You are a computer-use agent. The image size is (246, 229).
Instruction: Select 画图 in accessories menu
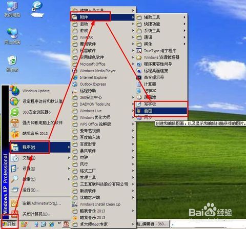coord(161,111)
